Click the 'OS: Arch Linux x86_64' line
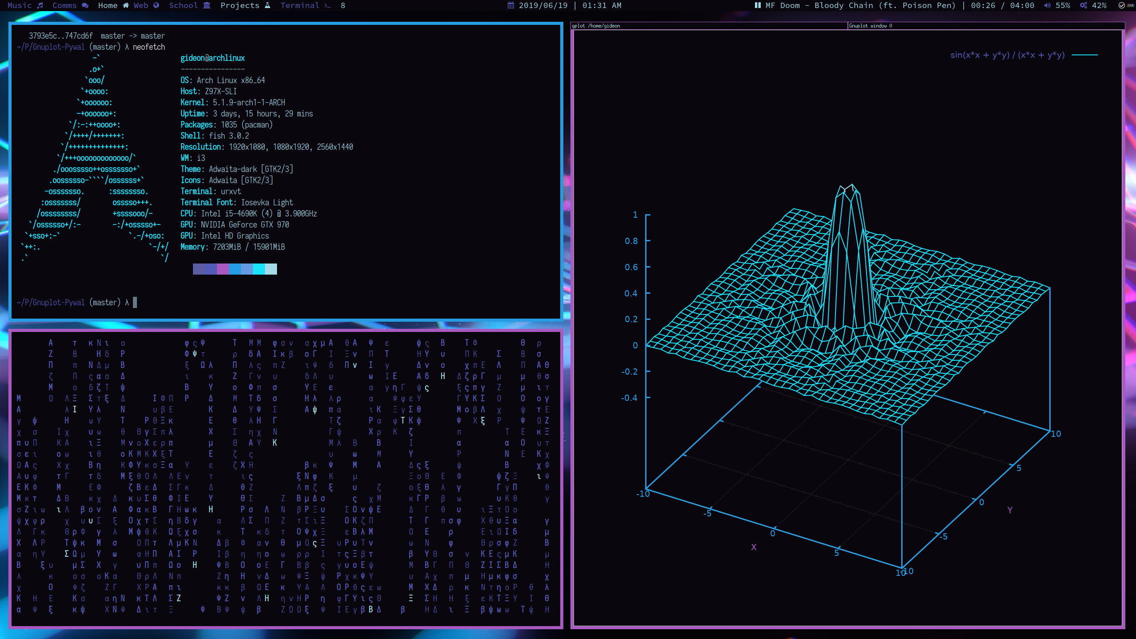This screenshot has width=1136, height=639. [x=222, y=80]
